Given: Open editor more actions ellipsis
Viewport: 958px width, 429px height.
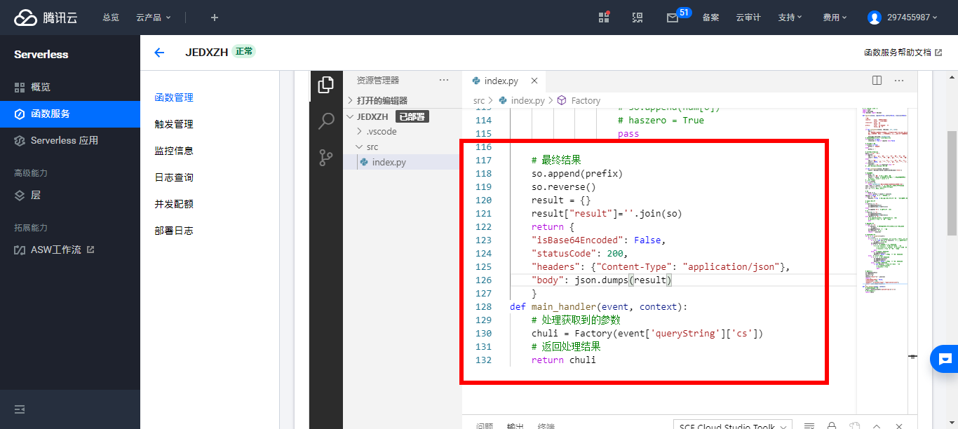Looking at the screenshot, I should pyautogui.click(x=900, y=81).
